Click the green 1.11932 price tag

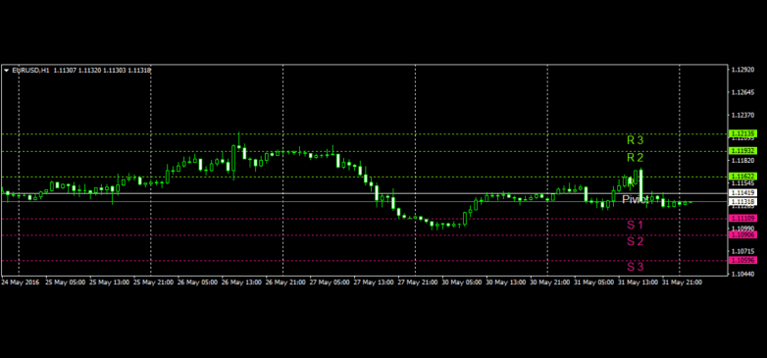743,151
